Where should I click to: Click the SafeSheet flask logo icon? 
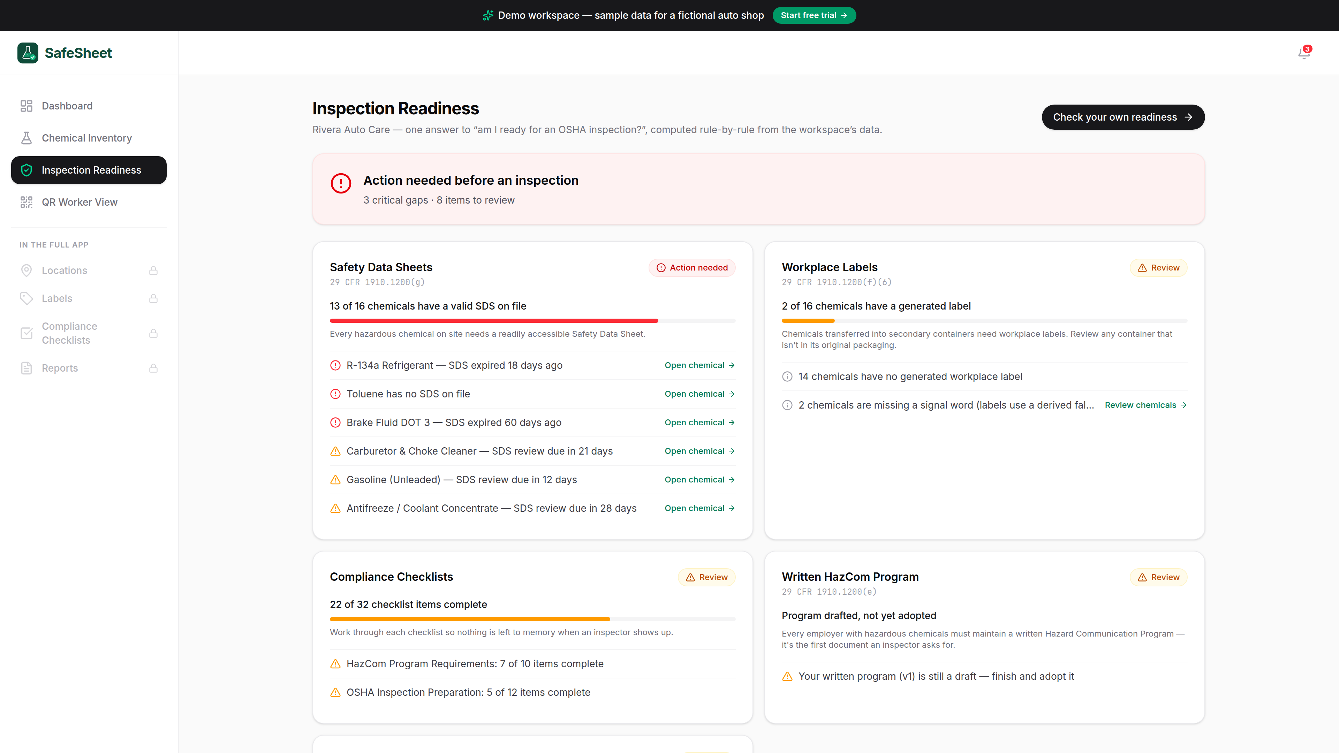28,53
